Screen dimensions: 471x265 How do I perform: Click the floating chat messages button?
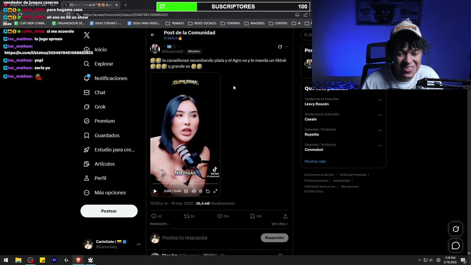click(456, 246)
